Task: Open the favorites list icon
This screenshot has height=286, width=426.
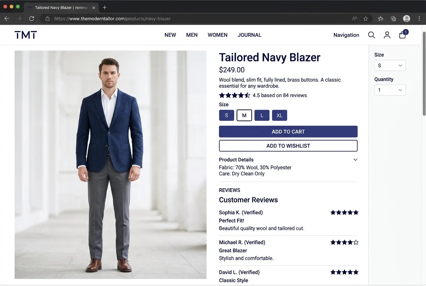Action: pyautogui.click(x=381, y=19)
